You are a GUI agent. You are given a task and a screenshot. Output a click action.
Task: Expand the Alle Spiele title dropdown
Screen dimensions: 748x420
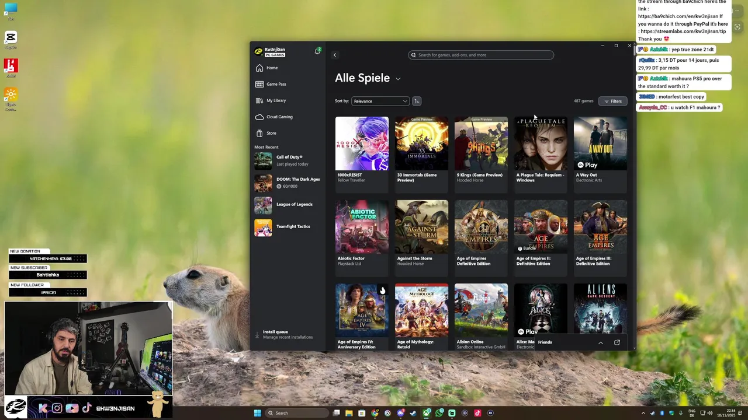(398, 79)
